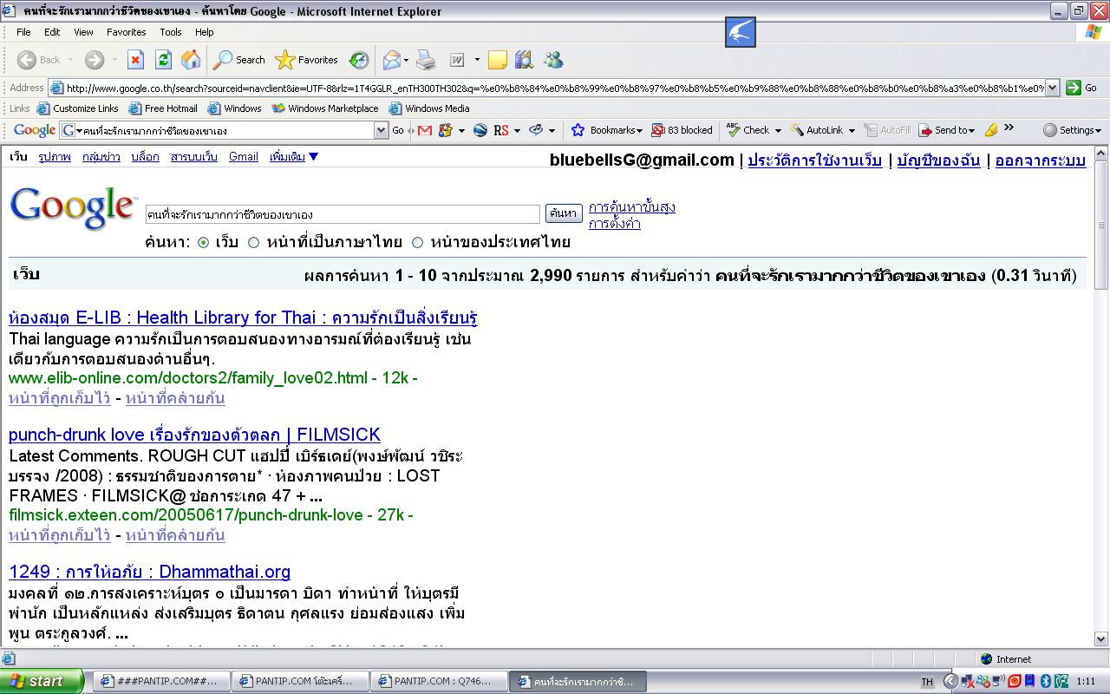Click ออกจากระบบ sign out link
1110x694 pixels.
pyautogui.click(x=1040, y=160)
